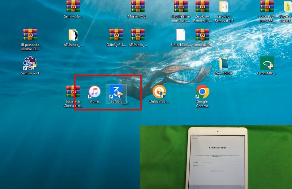The image size is (292, 189).
Task: Select the SamFw Tool gear shortcut
Action: click(x=30, y=63)
